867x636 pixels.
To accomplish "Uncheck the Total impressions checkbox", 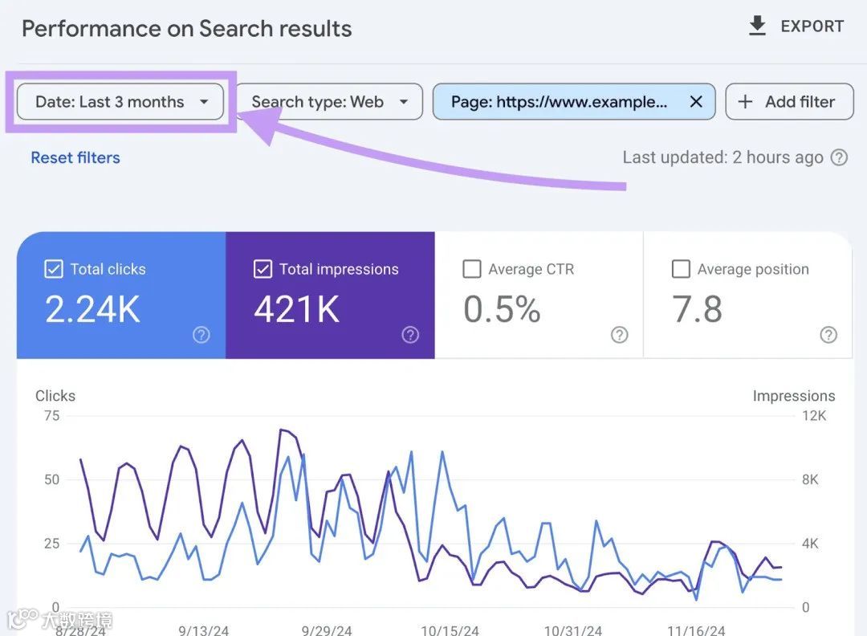I will tap(263, 269).
